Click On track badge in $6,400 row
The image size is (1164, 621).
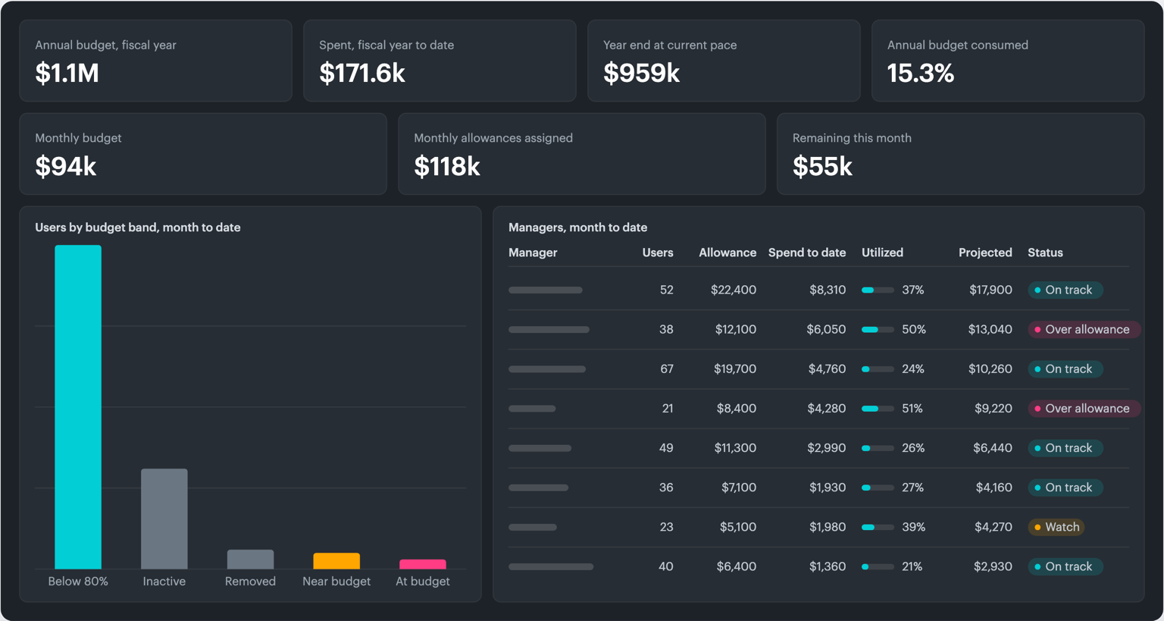click(x=1065, y=566)
